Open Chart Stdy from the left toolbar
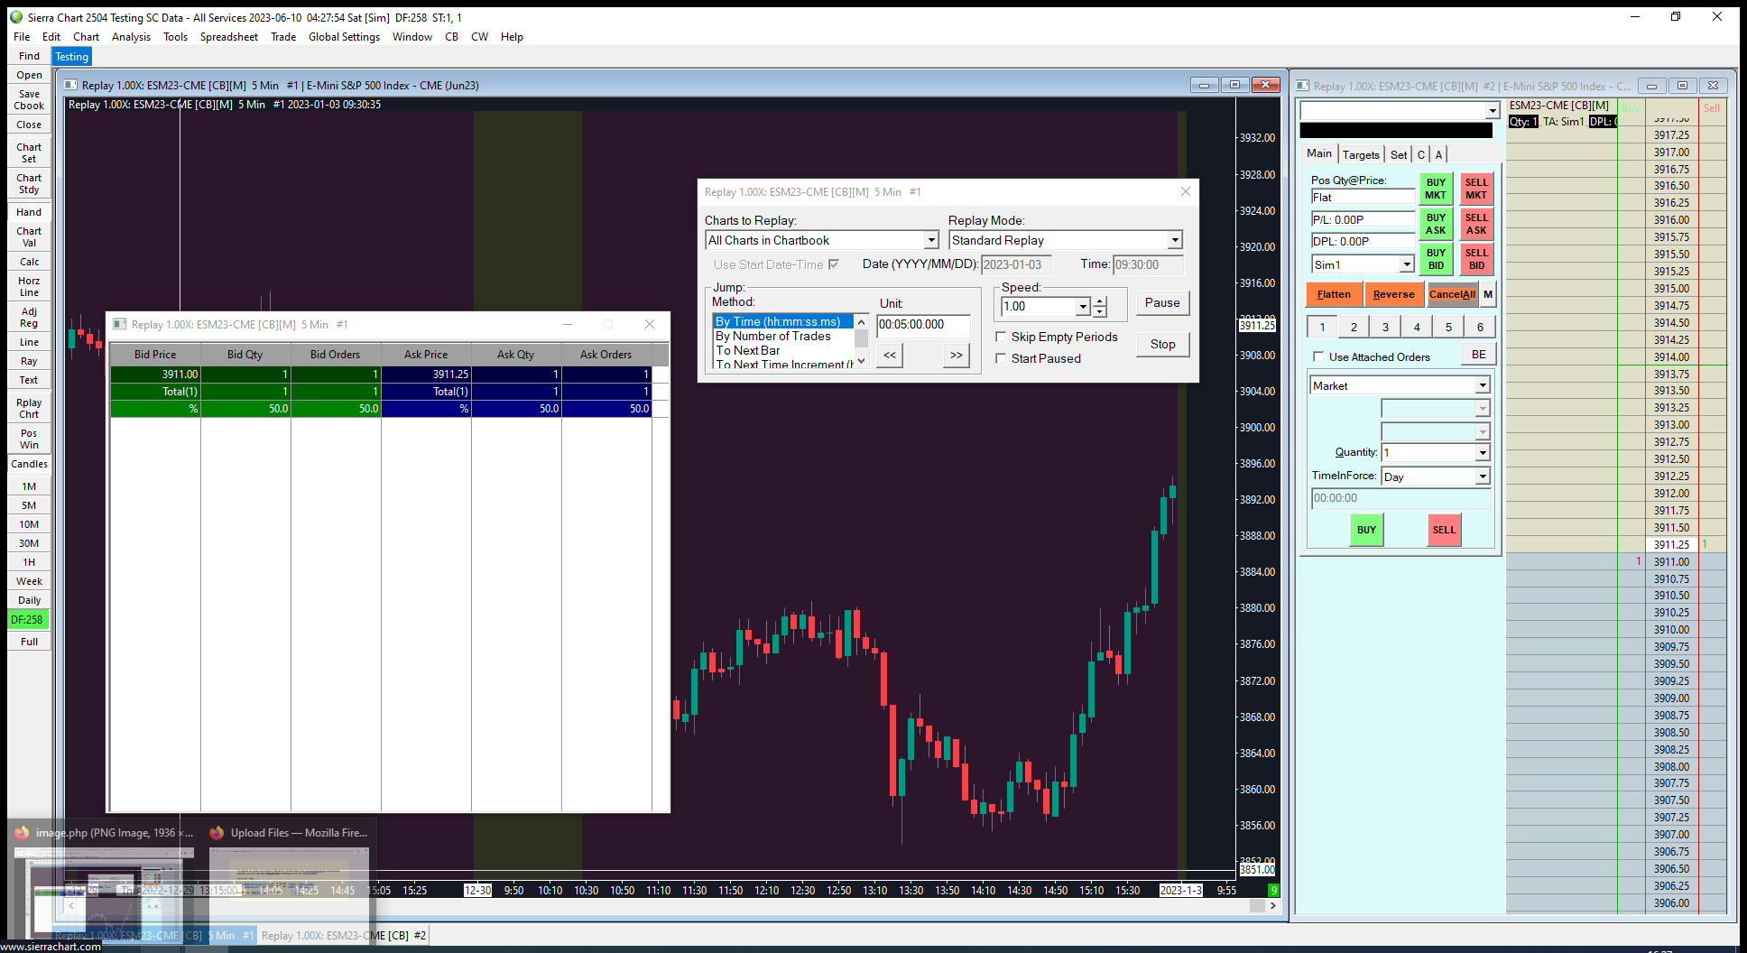 click(29, 183)
